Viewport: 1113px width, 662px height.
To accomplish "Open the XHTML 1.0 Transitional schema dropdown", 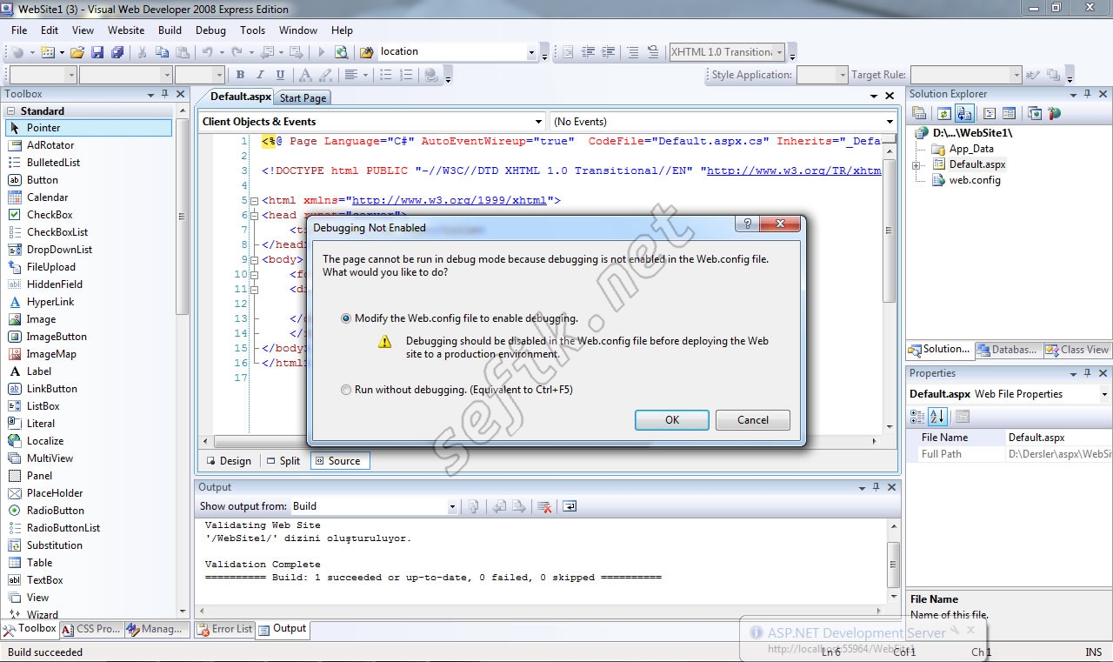I will [x=780, y=52].
